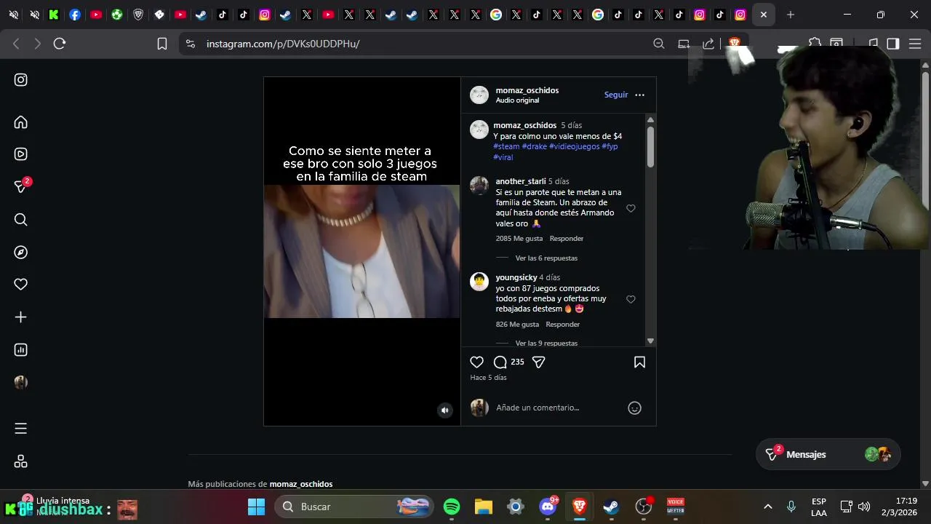Screen dimensions: 931x524
Task: Toggle the browser sidebar panel
Action: click(893, 44)
